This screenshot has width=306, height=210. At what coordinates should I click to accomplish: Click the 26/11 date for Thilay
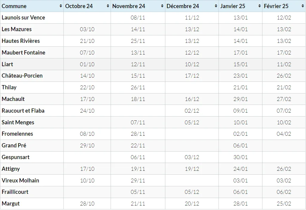pos(138,87)
